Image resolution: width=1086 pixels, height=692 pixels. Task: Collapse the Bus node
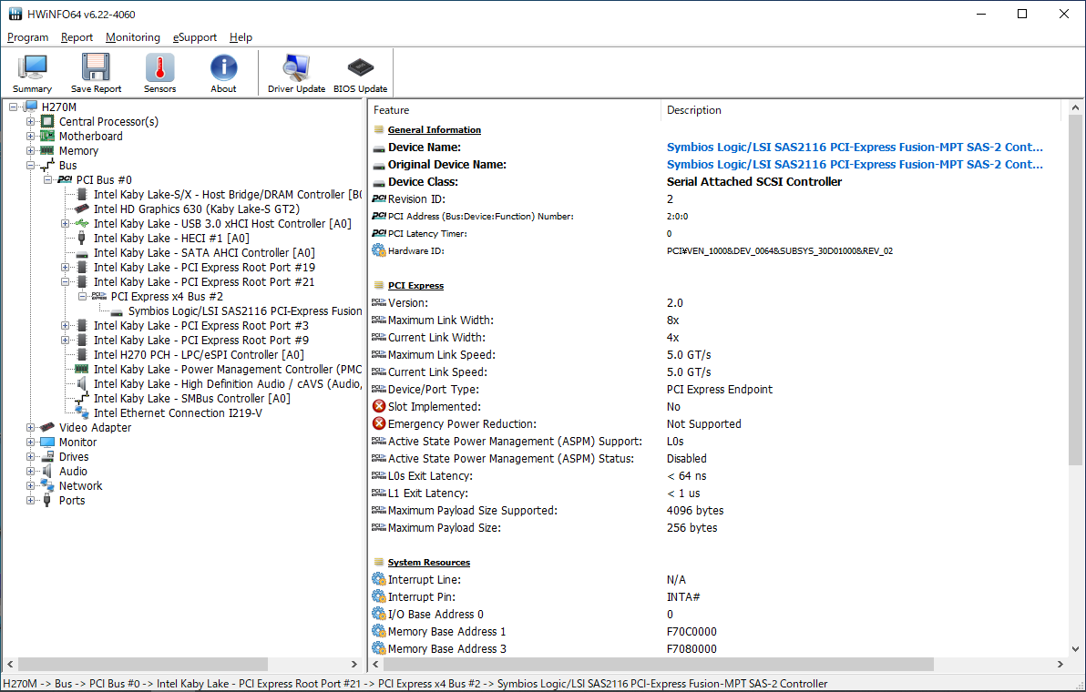tap(30, 166)
